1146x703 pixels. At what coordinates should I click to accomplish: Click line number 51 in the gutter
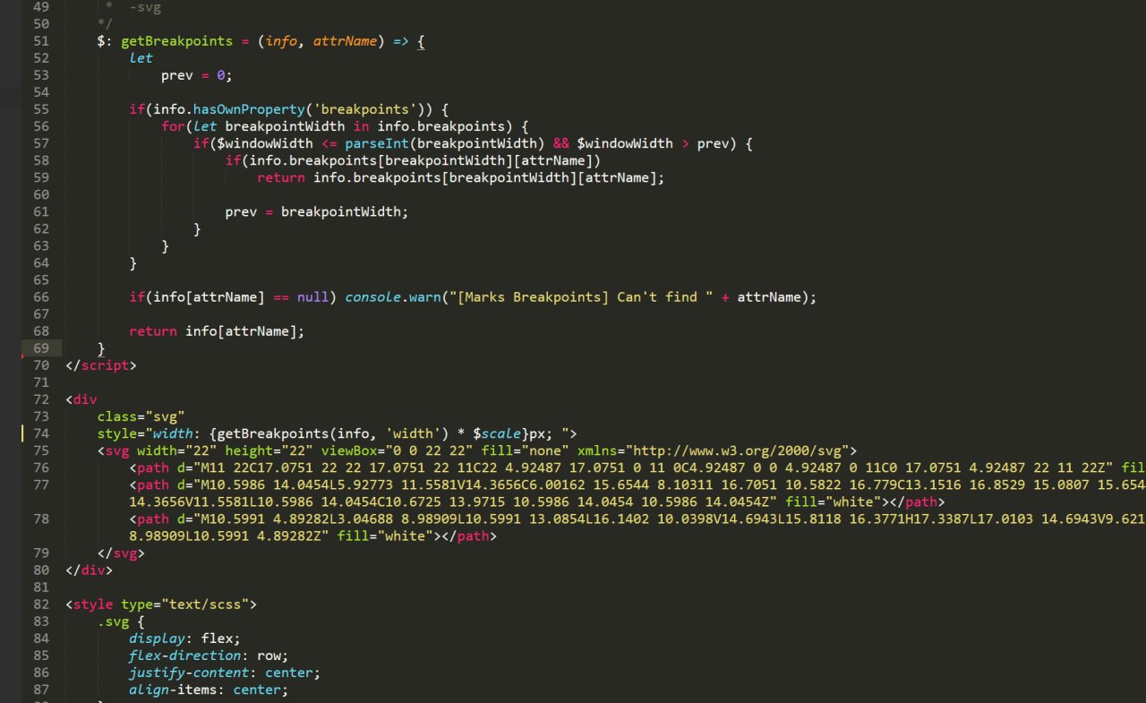pyautogui.click(x=41, y=41)
